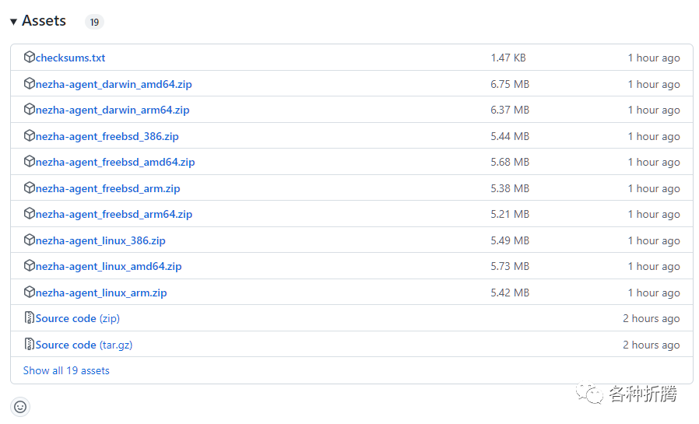The width and height of the screenshot is (699, 424).
Task: Click timestamp in Source code (zip) row
Action: [652, 318]
